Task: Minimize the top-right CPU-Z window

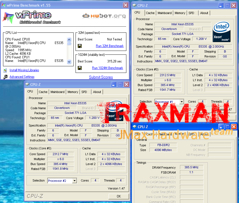Action: (x=221, y=6)
